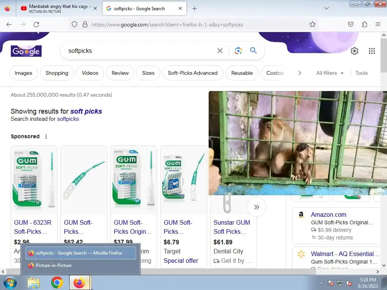Show site security lock info
Image resolution: width=387 pixels, height=290 pixels.
(85, 25)
